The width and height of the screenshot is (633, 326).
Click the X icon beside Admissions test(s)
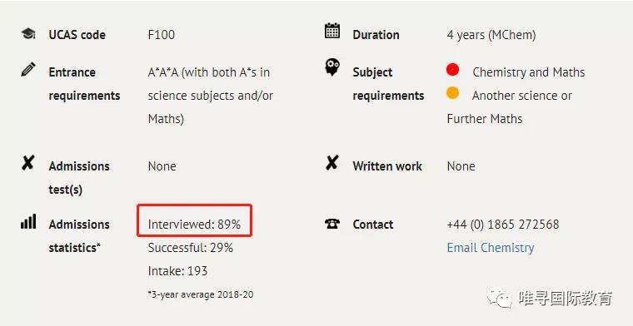tap(27, 163)
